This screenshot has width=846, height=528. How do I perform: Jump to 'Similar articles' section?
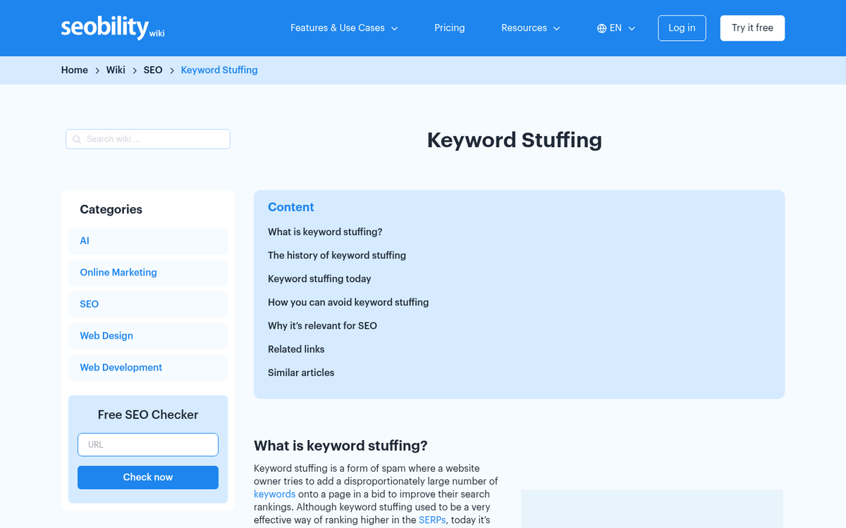click(301, 372)
